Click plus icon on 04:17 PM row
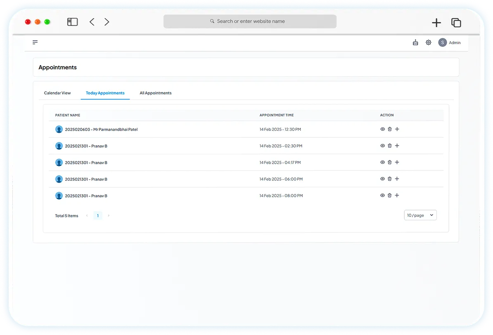The height and width of the screenshot is (335, 493). [x=397, y=162]
